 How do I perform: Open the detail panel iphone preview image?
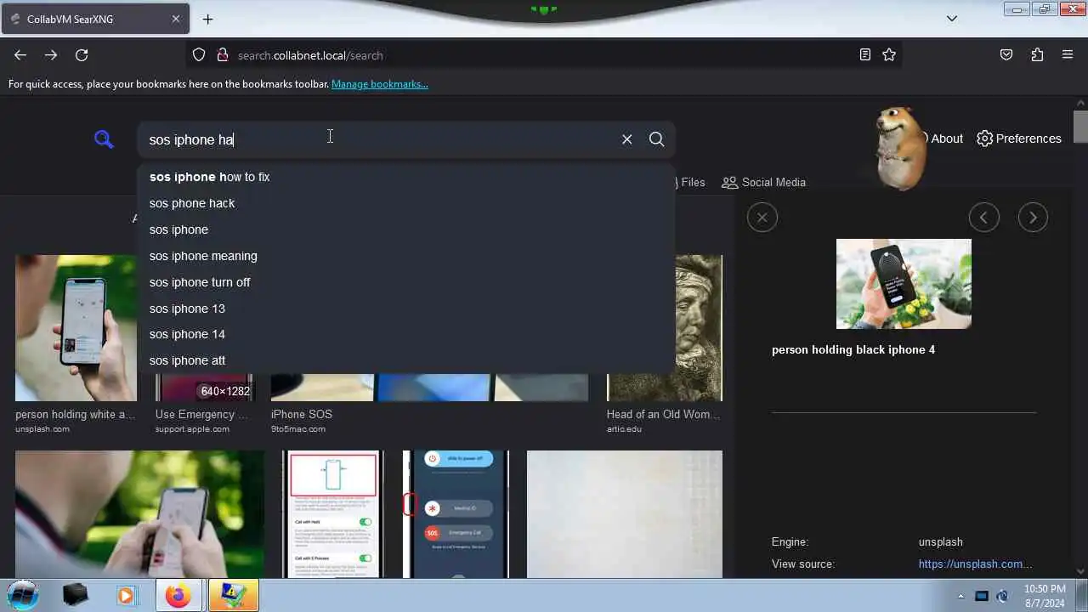(x=904, y=284)
